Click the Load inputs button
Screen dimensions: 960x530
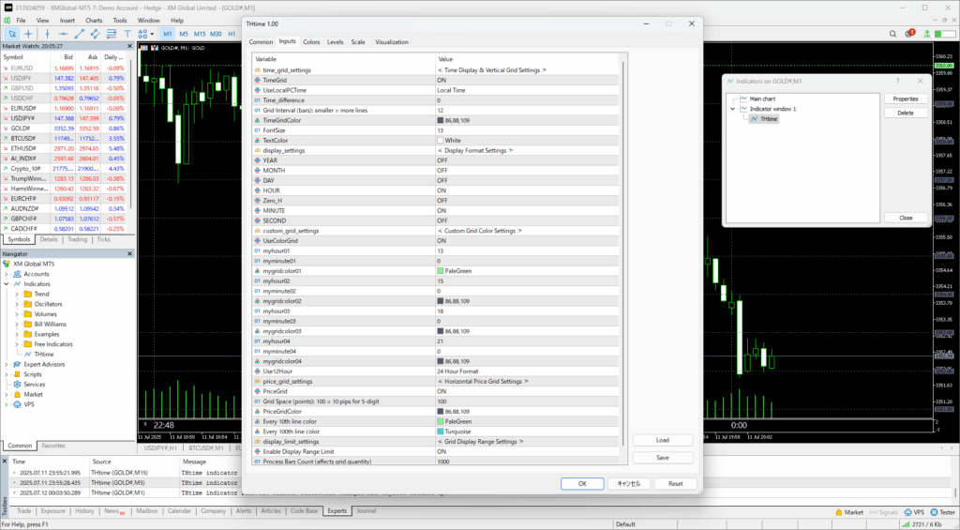point(663,440)
